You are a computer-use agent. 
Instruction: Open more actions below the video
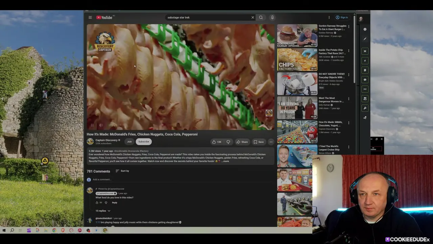tap(271, 142)
